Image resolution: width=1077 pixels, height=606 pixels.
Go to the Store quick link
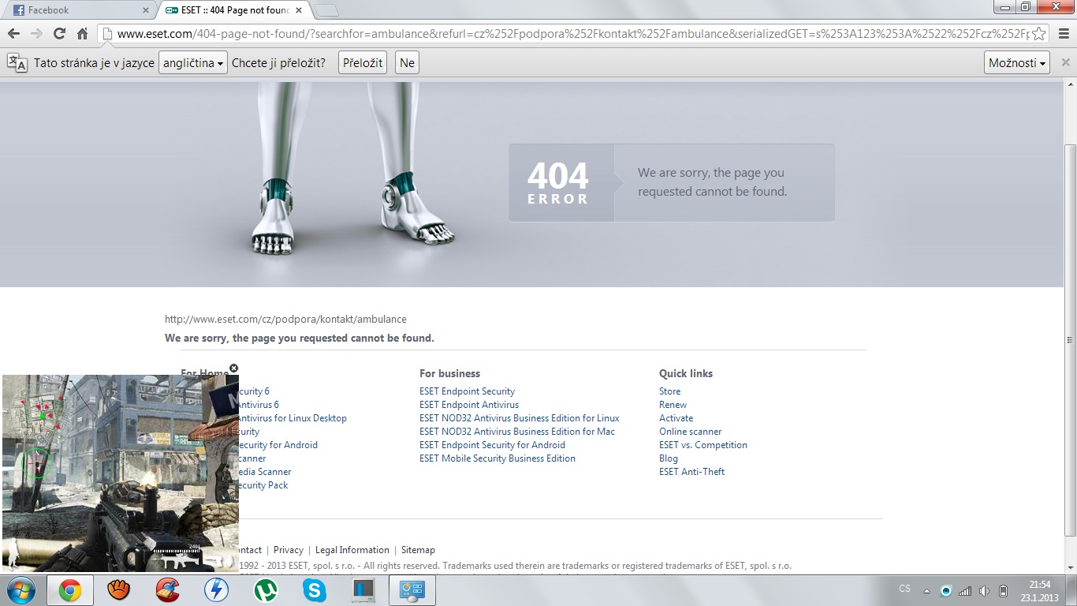(x=670, y=391)
